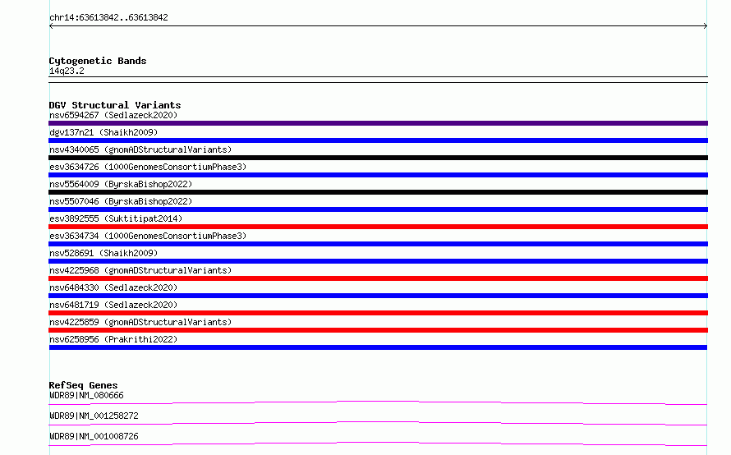Click the magenta WDR89 NM_001258272 gene line
Screen dimensions: 731x455
point(378,423)
